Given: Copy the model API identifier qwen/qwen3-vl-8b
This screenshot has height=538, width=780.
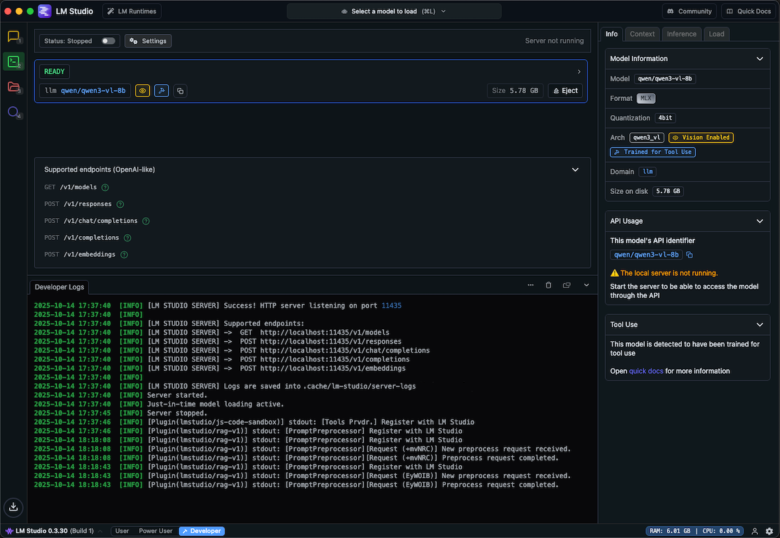Looking at the screenshot, I should (x=690, y=254).
